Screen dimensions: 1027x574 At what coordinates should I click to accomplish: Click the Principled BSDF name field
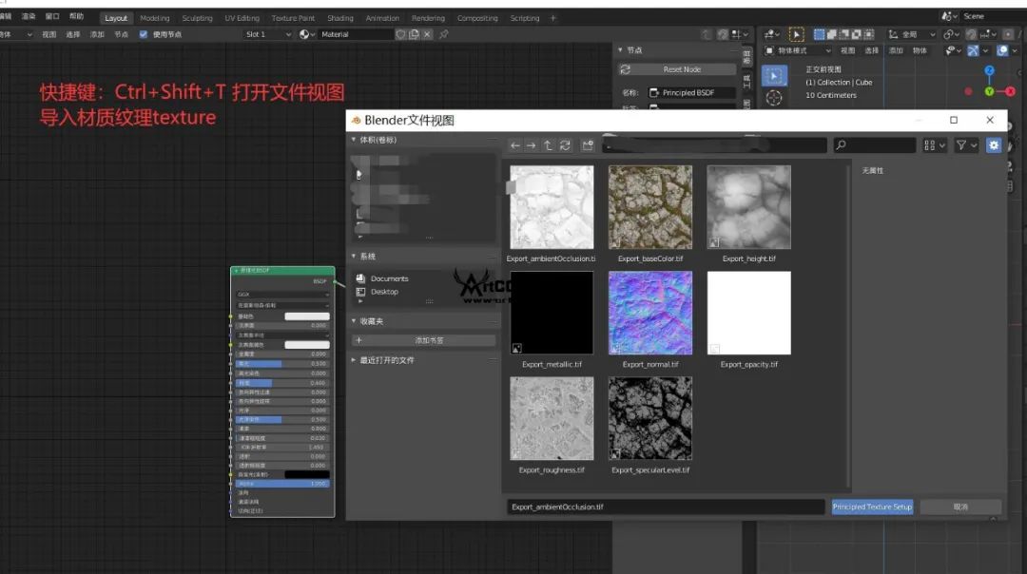[x=691, y=93]
